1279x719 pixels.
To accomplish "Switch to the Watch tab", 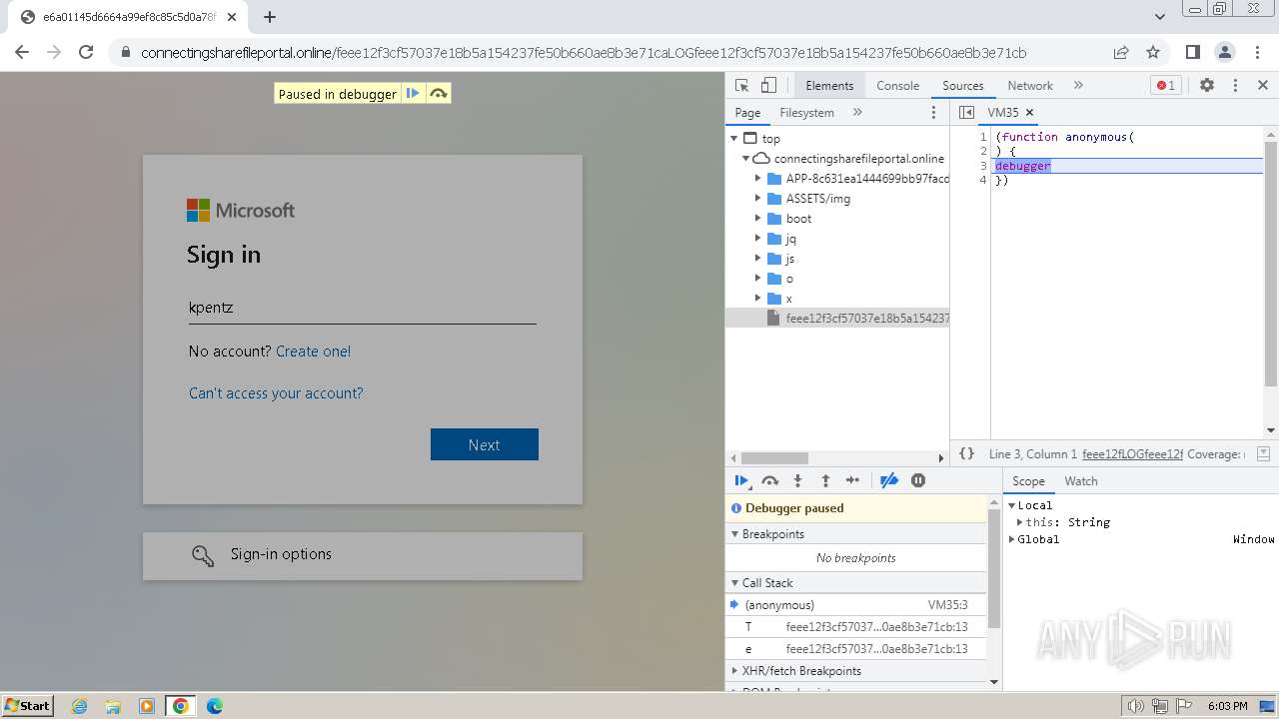I will tap(1081, 481).
